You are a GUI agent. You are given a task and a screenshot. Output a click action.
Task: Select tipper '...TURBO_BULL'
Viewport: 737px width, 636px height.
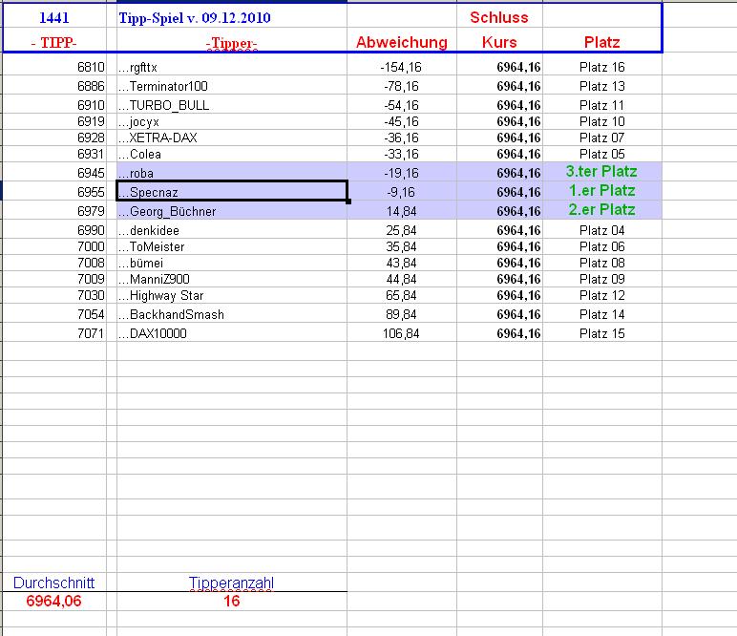click(164, 105)
